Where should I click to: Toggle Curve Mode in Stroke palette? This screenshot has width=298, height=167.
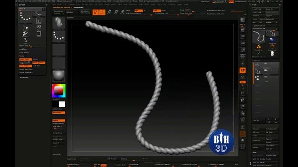pos(25,59)
